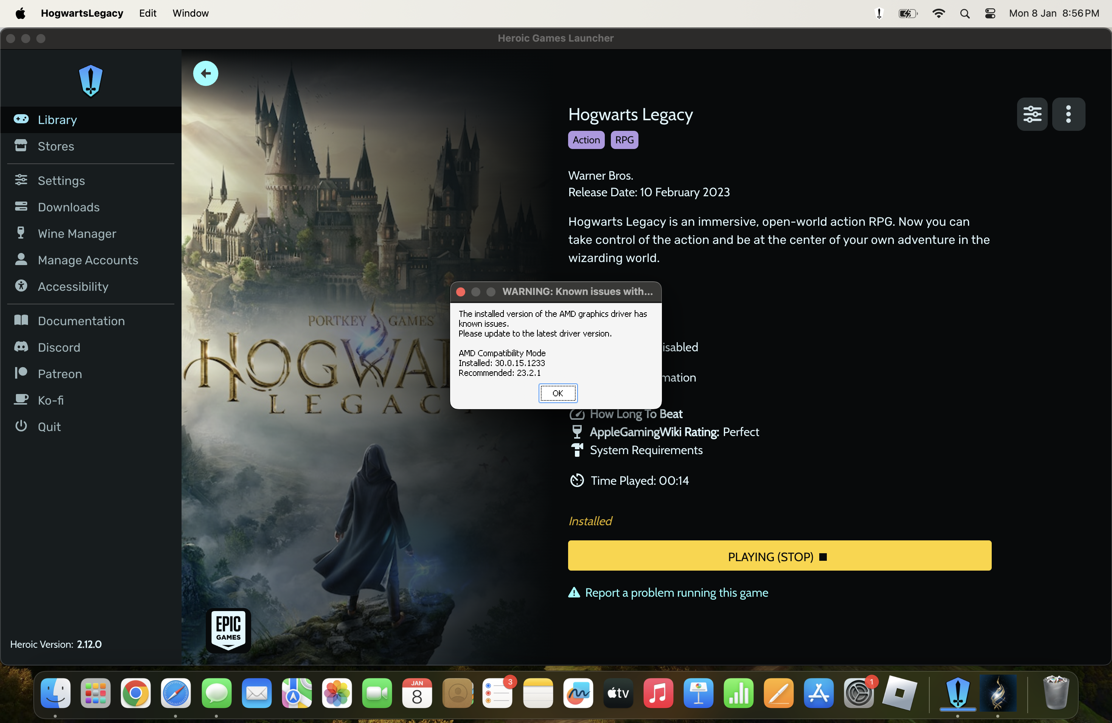Image resolution: width=1112 pixels, height=723 pixels.
Task: Open System Settings from the Dock
Action: point(859,693)
